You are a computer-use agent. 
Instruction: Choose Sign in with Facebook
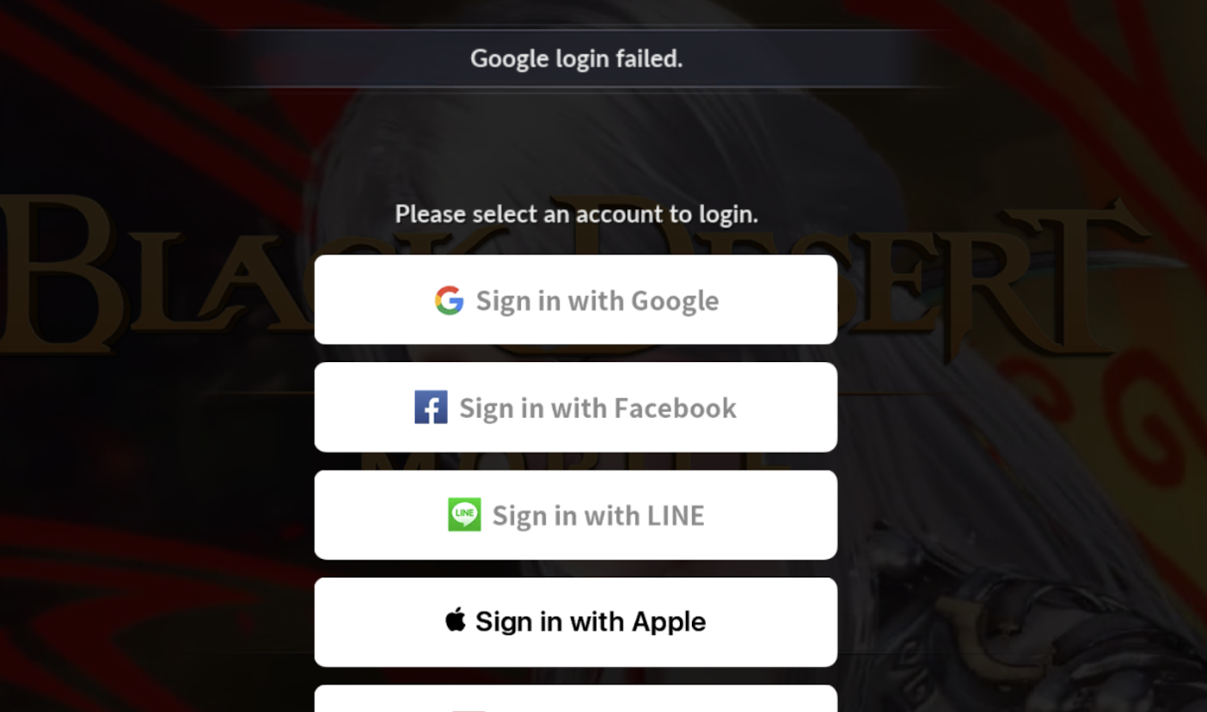[576, 407]
